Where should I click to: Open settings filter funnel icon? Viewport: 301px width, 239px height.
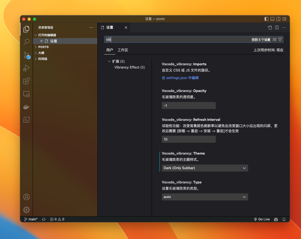pyautogui.click(x=280, y=39)
